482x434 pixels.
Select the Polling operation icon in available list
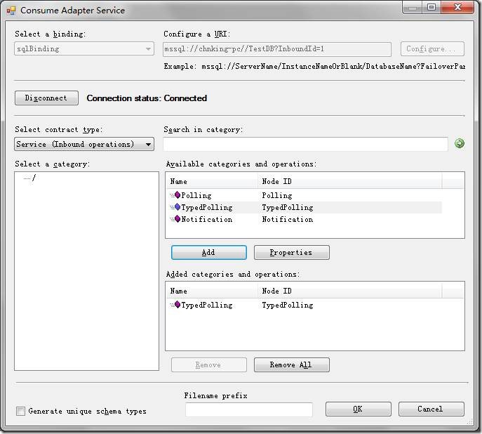pos(177,195)
